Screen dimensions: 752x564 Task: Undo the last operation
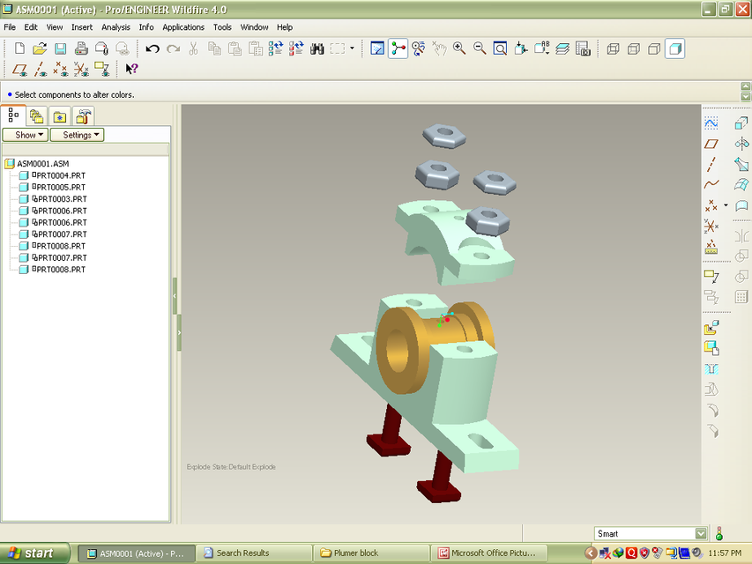coord(153,48)
